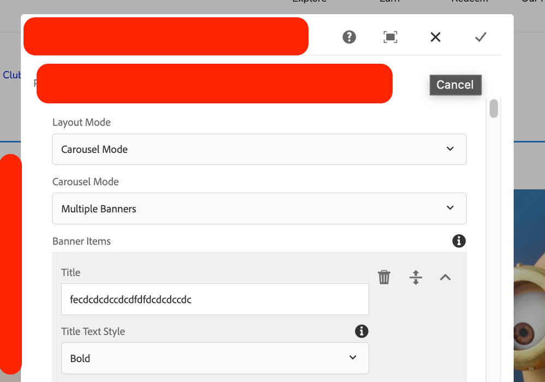The width and height of the screenshot is (545, 382).
Task: Click into the Title text field
Action: [215, 299]
